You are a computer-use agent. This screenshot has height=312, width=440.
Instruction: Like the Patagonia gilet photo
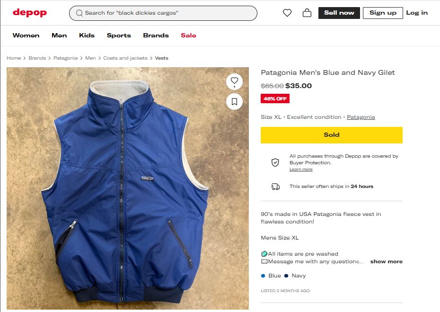pyautogui.click(x=234, y=81)
